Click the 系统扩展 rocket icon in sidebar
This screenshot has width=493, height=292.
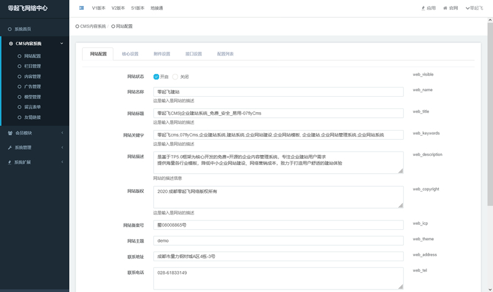pos(10,162)
